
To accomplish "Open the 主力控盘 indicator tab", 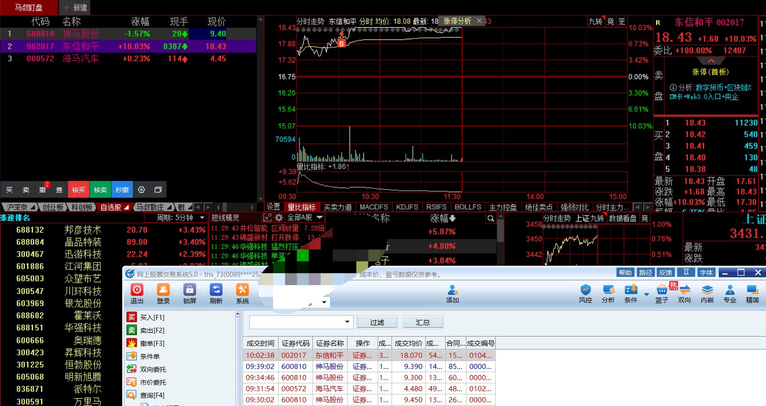I will tap(503, 207).
